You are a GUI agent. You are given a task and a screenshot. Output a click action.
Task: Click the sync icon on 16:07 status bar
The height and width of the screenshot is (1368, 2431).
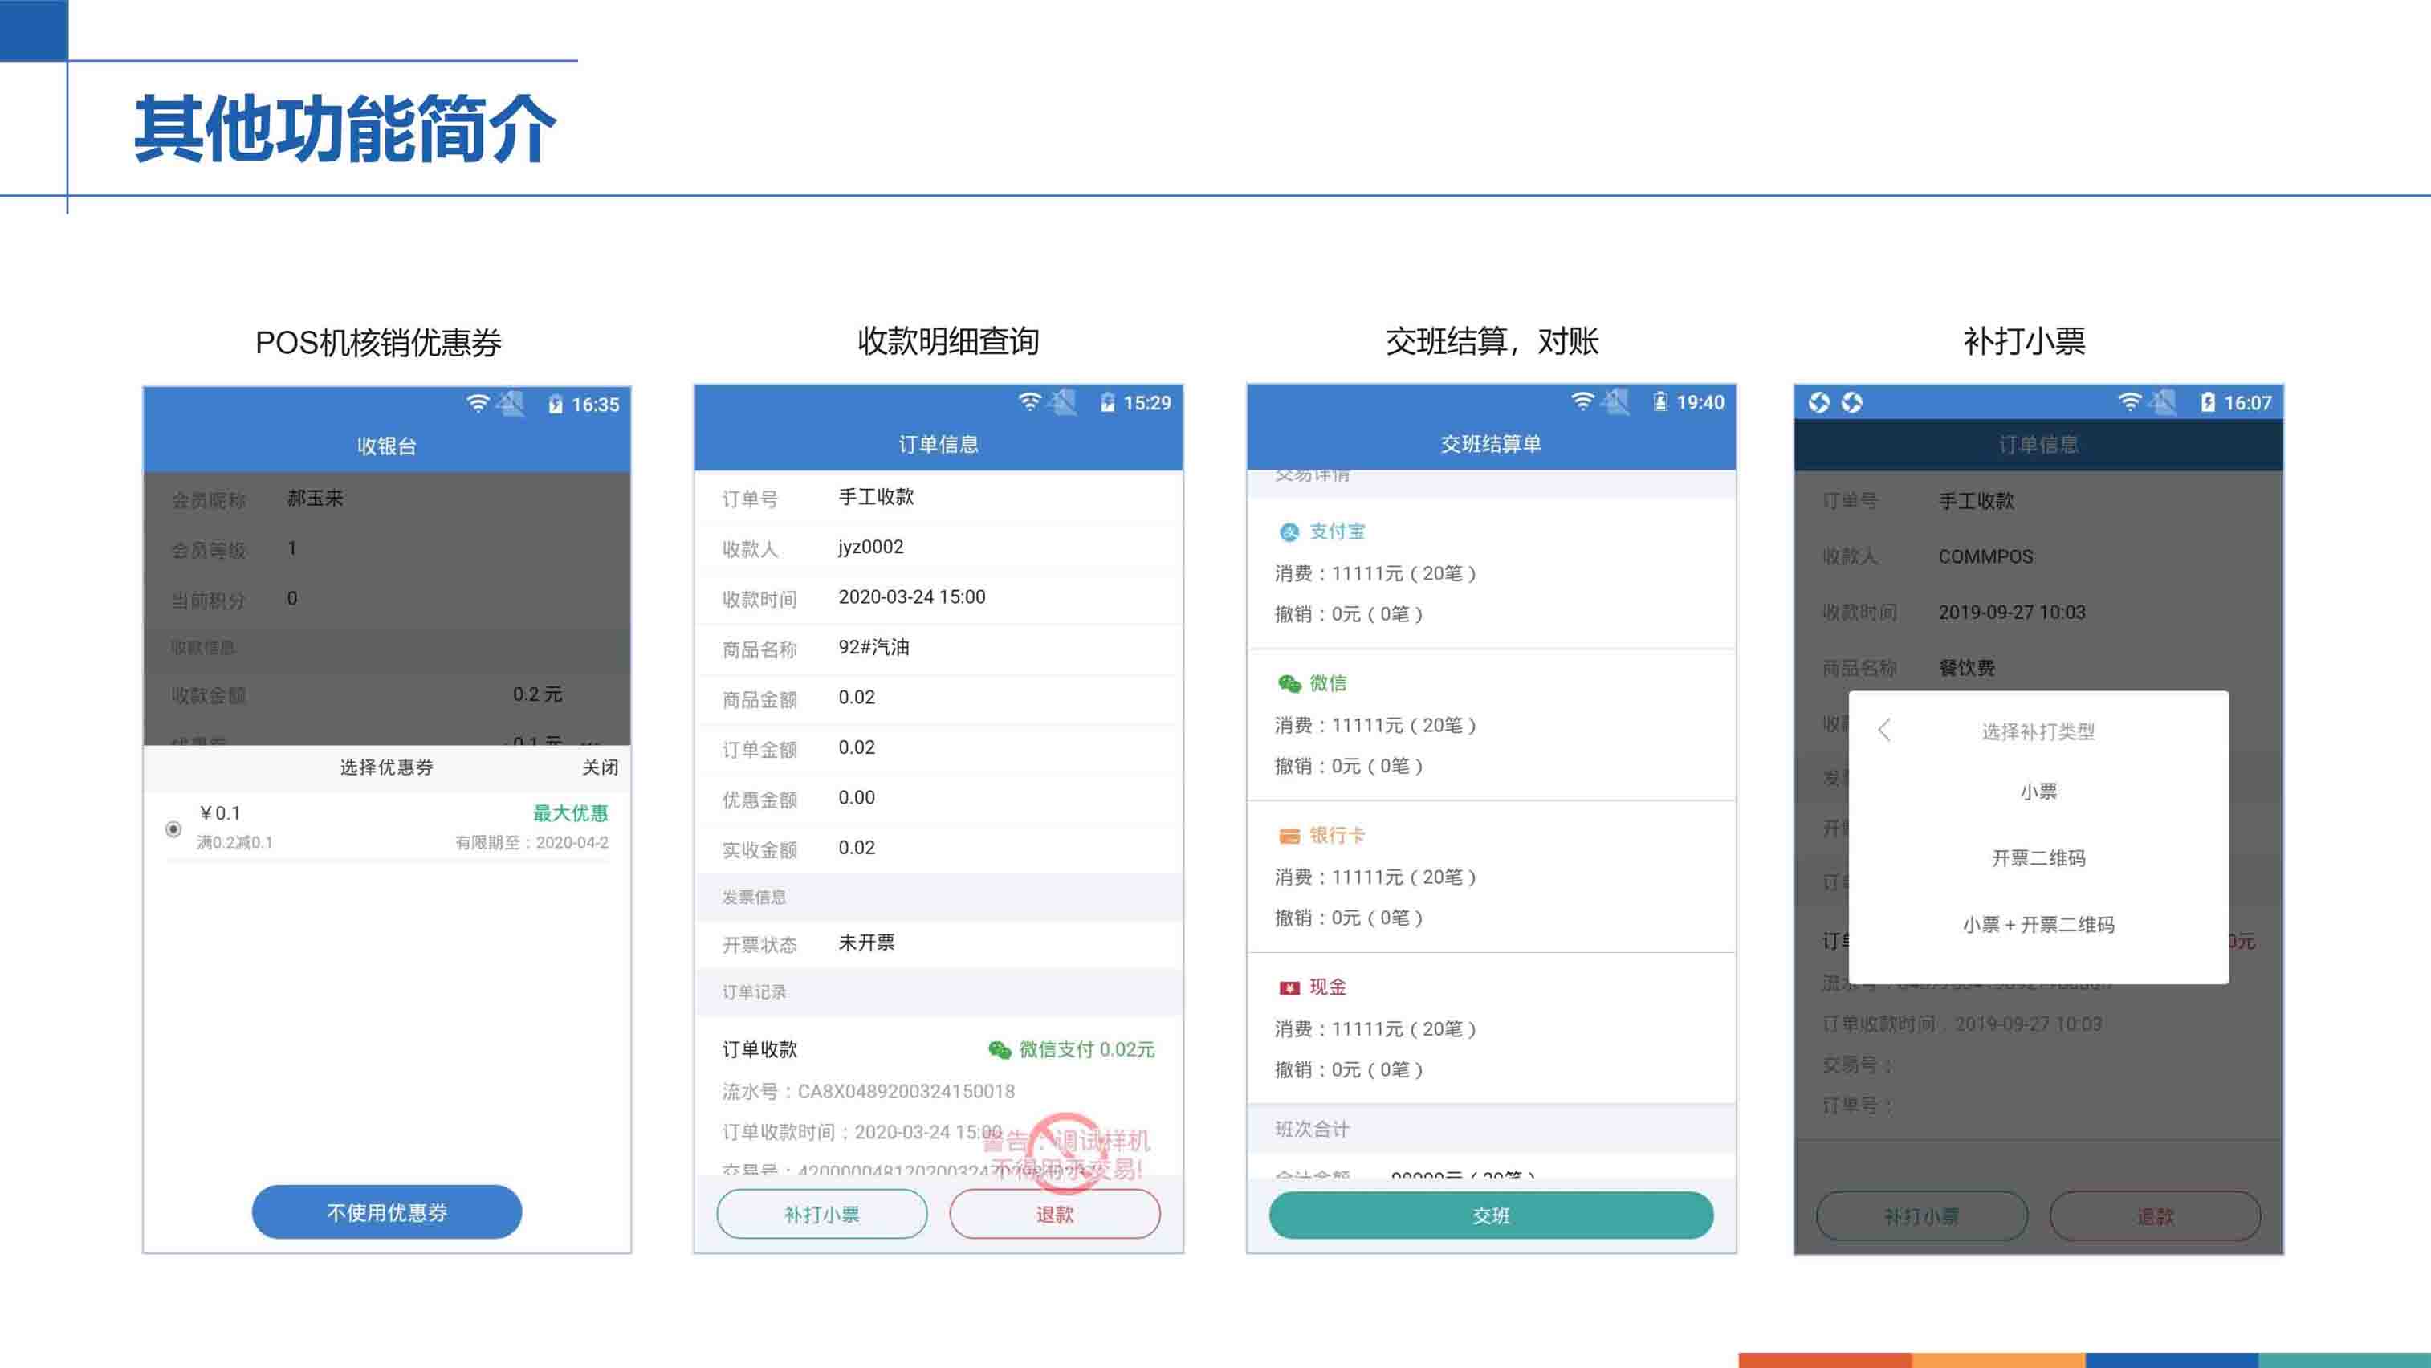1819,403
